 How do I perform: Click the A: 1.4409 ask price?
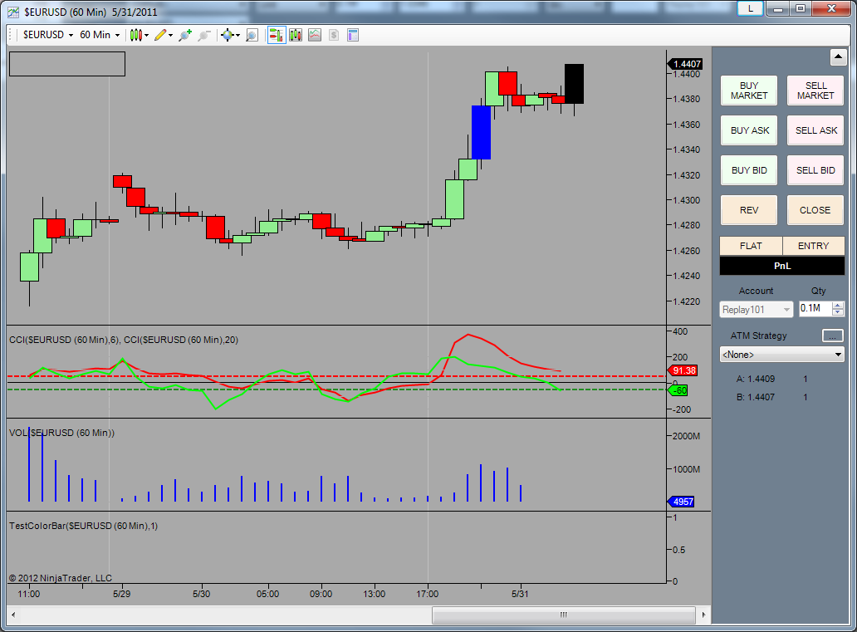[756, 379]
